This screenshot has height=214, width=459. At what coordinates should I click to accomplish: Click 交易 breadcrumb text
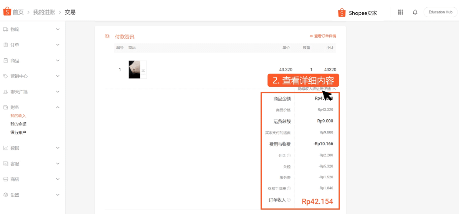(x=70, y=12)
